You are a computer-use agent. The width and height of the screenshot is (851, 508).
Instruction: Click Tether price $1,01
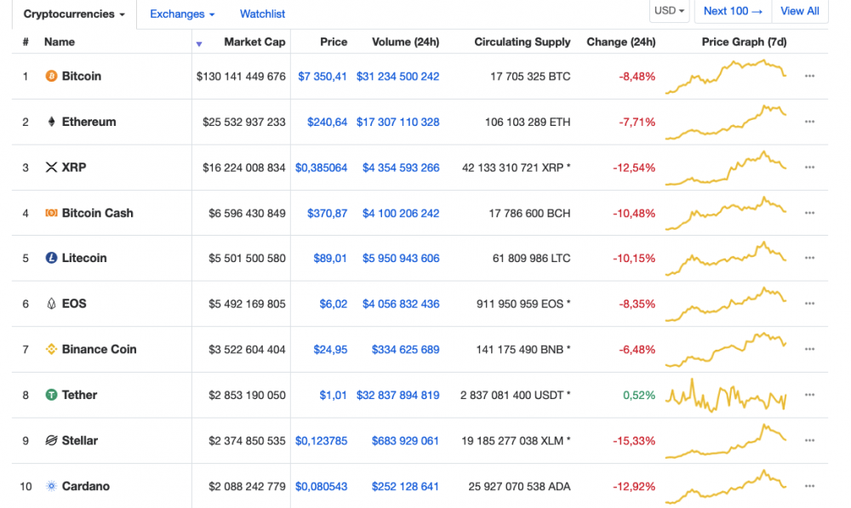pyautogui.click(x=334, y=395)
